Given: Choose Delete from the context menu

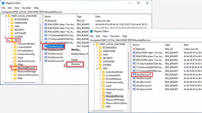Looking at the screenshot, I should tap(75, 60).
